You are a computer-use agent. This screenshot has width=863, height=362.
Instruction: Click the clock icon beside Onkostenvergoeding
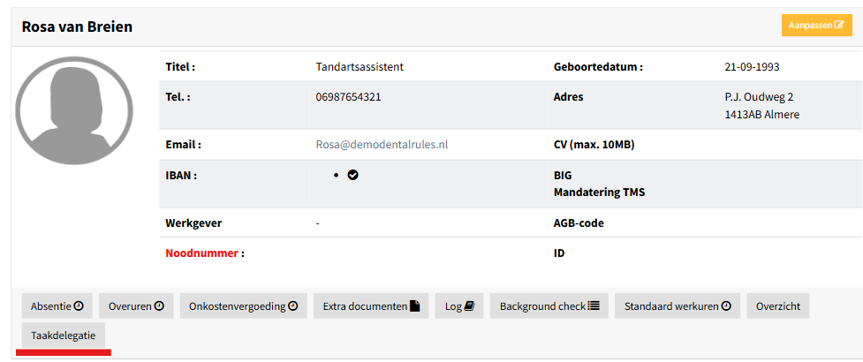pyautogui.click(x=292, y=305)
